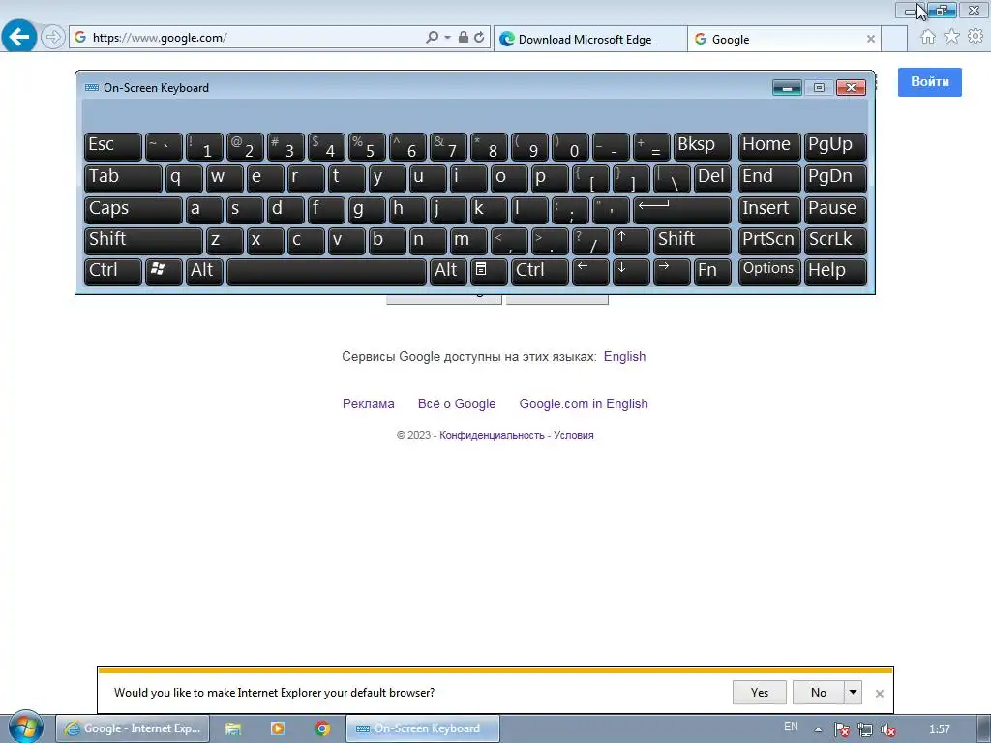Tap the Windows logo key on the keyboard

click(x=164, y=272)
